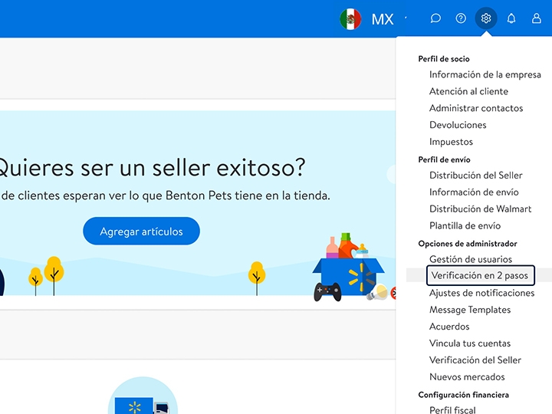
Task: Open the notifications bell icon
Action: point(511,18)
